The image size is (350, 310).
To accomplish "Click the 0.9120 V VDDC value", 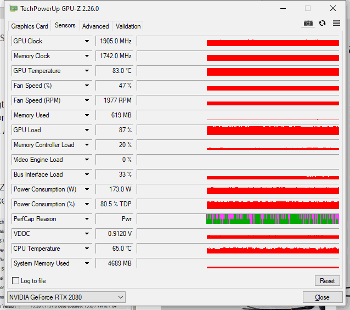I will click(x=115, y=234).
